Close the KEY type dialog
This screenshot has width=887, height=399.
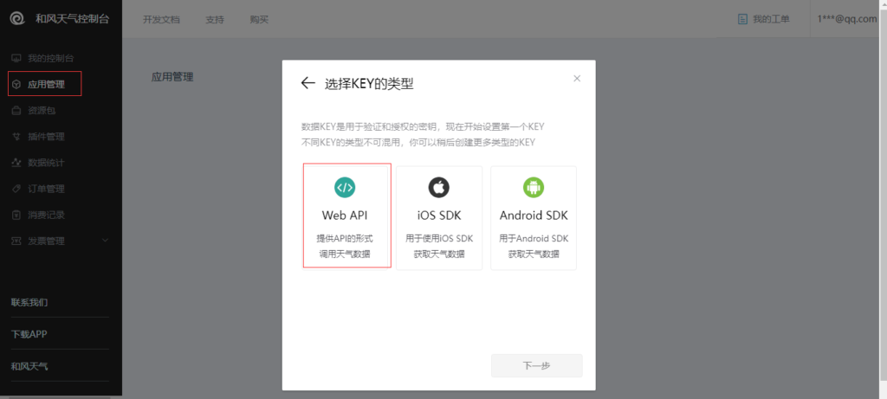(577, 79)
